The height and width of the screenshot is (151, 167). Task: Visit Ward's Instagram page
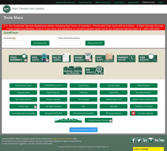(151, 140)
